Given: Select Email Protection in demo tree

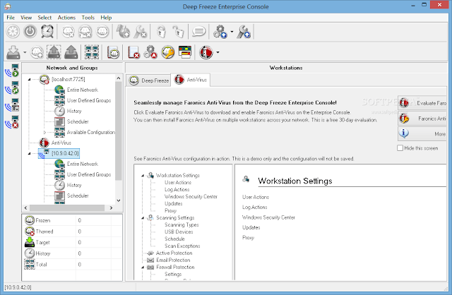Looking at the screenshot, I should pos(173,260).
